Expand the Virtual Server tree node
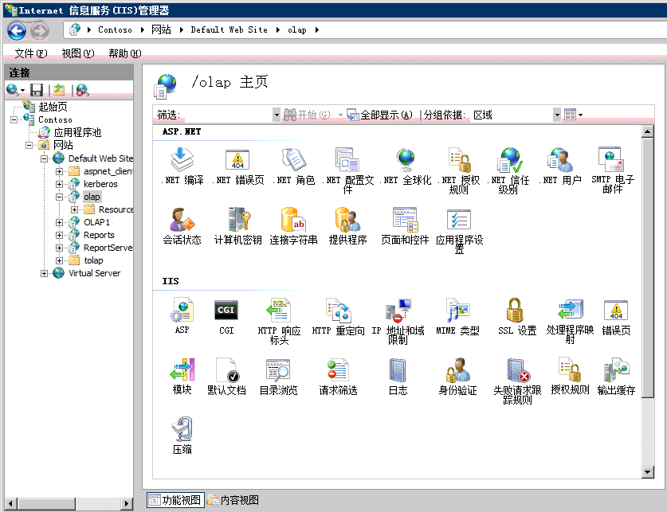 coord(45,272)
